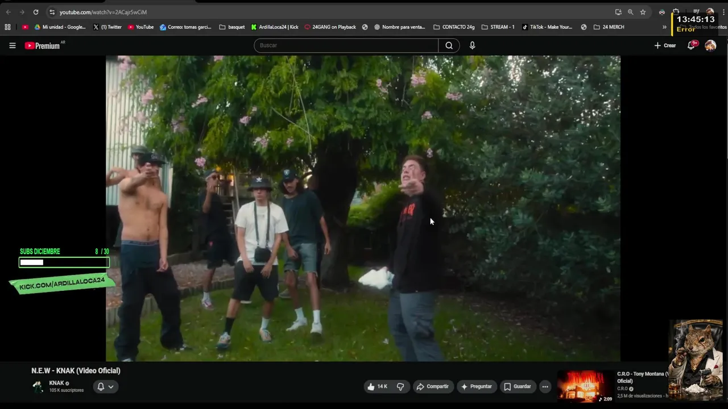Open the YouTube guide hamburger menu
Screen dimensions: 728x409
[13, 45]
